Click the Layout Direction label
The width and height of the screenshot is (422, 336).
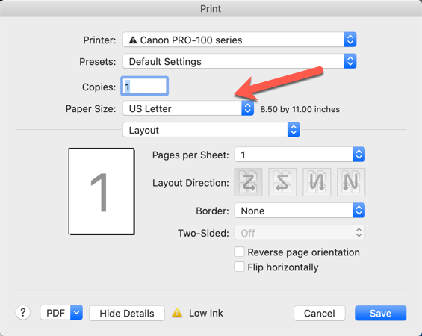coord(190,183)
